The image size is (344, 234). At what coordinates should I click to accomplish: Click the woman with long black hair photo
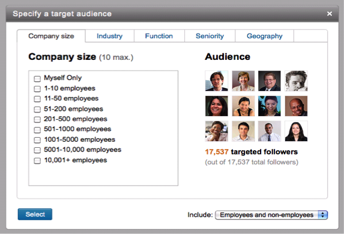(x=296, y=131)
